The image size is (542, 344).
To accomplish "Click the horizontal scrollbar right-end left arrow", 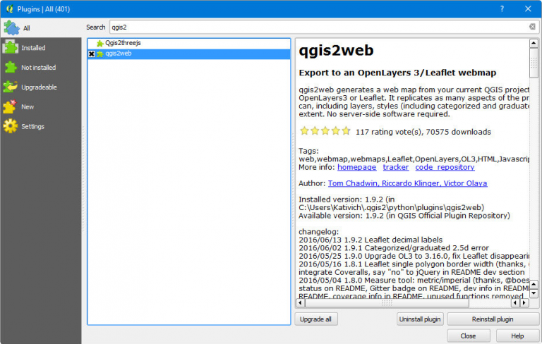I will click(x=515, y=303).
